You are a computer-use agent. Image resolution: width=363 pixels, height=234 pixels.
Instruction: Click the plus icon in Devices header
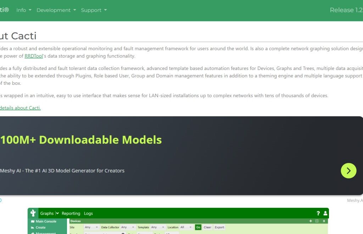click(x=311, y=221)
